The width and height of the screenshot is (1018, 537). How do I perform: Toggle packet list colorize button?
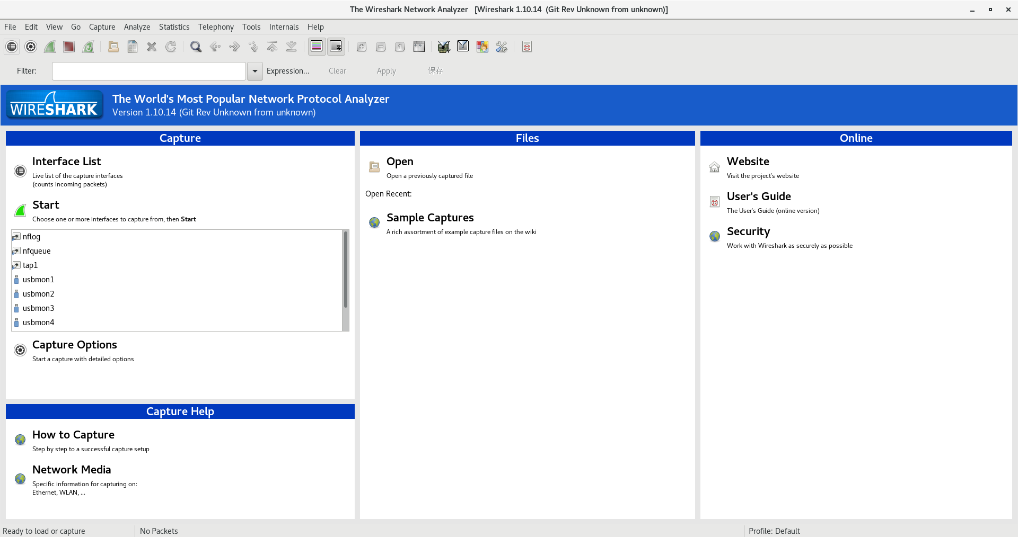tap(317, 47)
